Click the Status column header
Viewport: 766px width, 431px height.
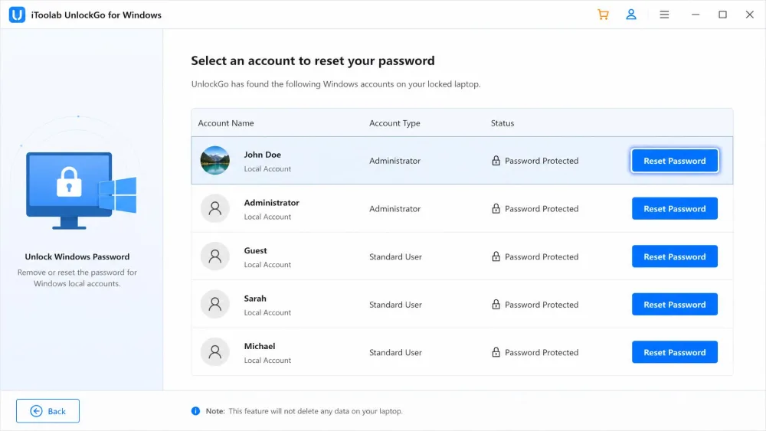pyautogui.click(x=502, y=123)
